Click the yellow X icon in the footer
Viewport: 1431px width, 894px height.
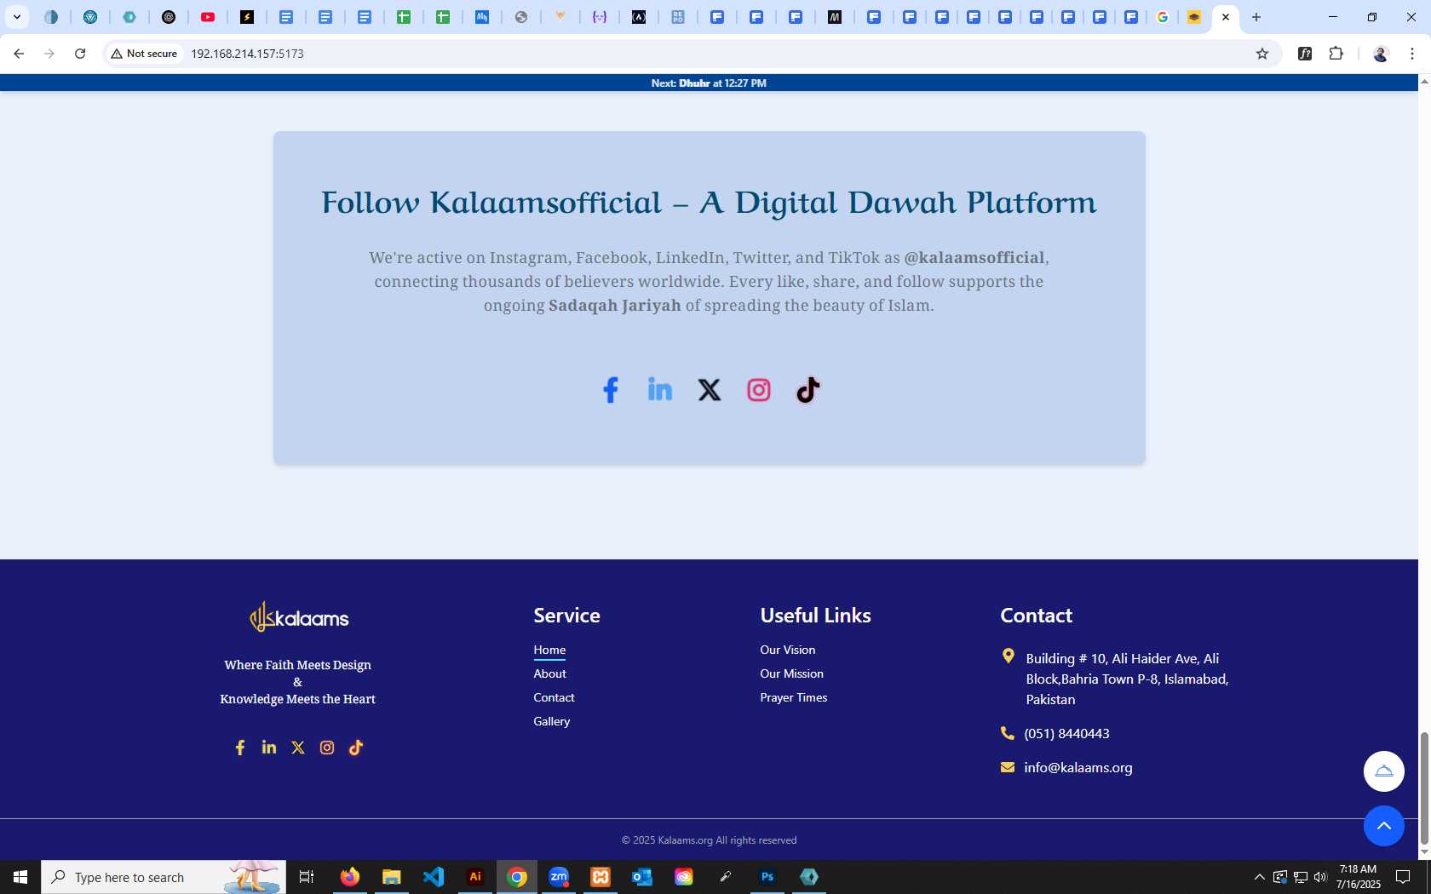(298, 748)
